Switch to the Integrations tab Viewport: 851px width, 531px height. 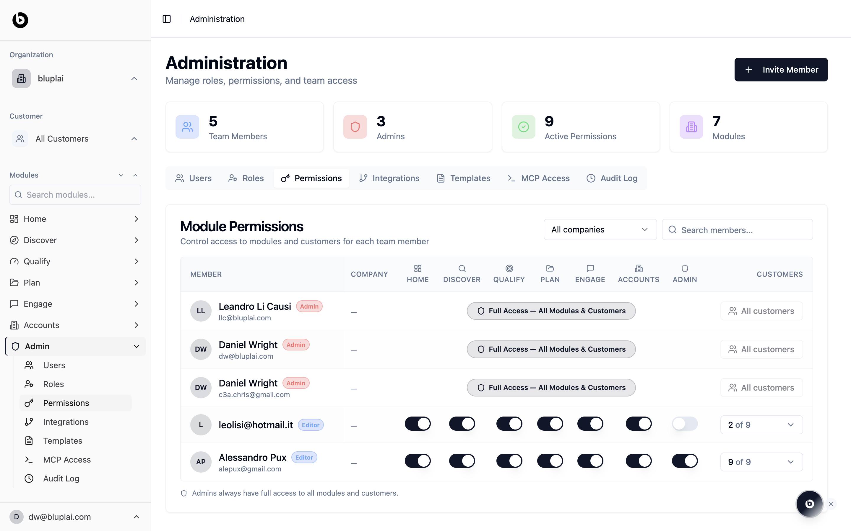(389, 178)
